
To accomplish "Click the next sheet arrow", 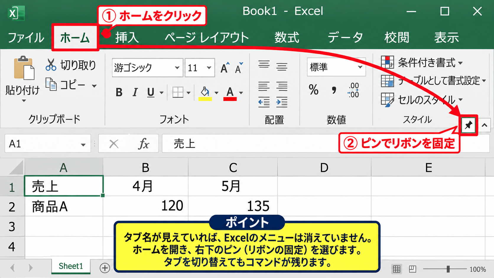I will click(x=31, y=268).
